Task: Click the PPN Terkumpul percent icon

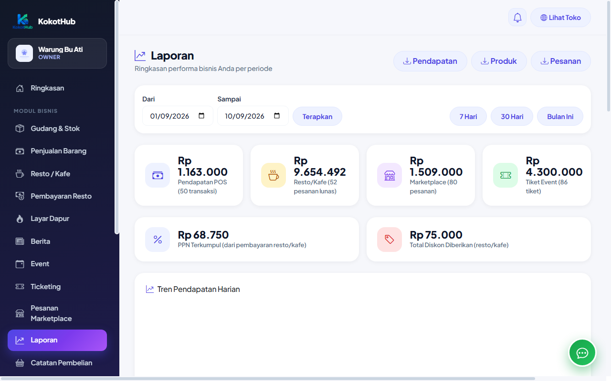Action: click(x=158, y=240)
